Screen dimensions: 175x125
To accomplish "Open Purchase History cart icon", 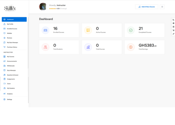I will tap(4, 47).
